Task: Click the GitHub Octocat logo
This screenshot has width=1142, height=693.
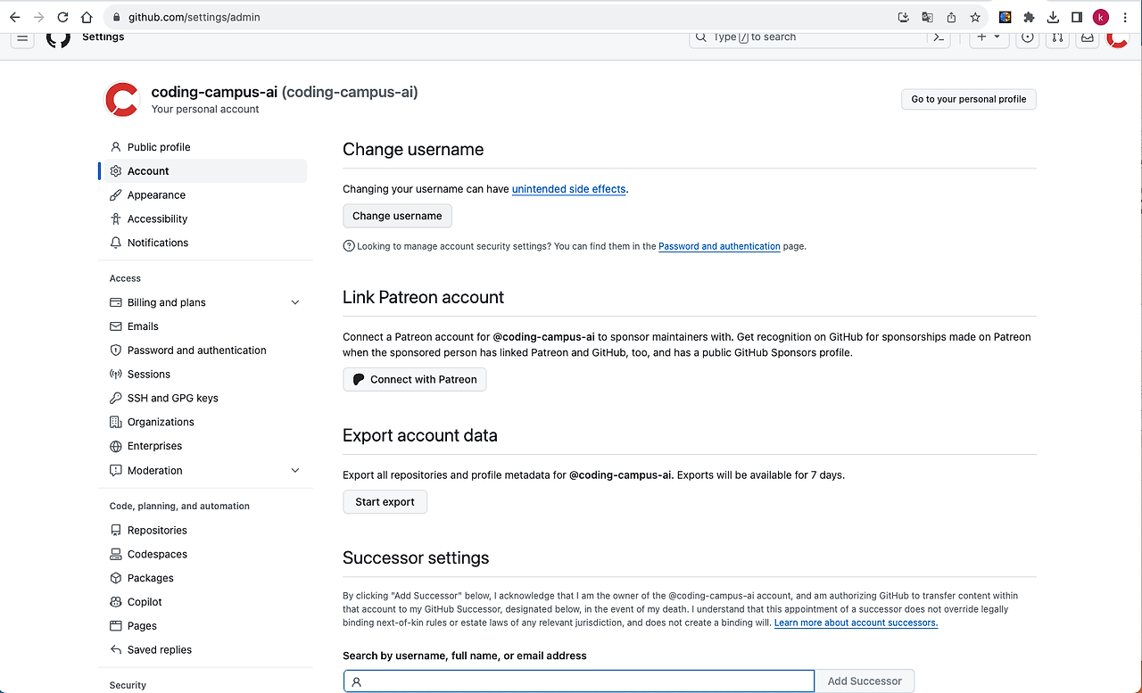Action: [x=58, y=38]
